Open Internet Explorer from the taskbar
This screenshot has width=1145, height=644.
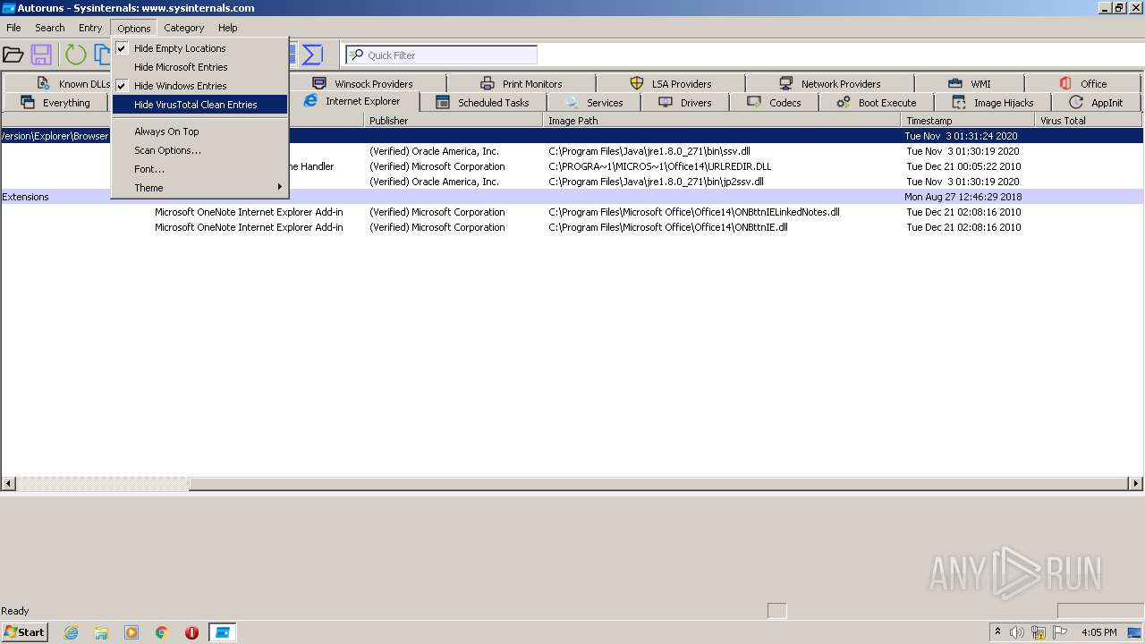(71, 632)
